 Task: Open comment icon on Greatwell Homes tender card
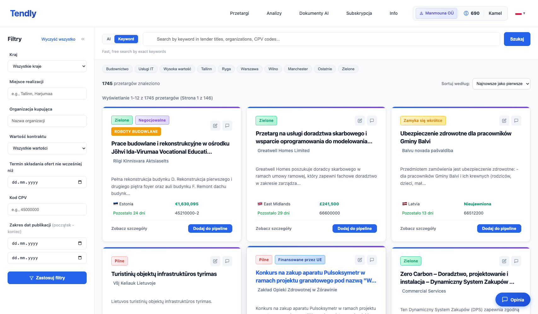372,121
